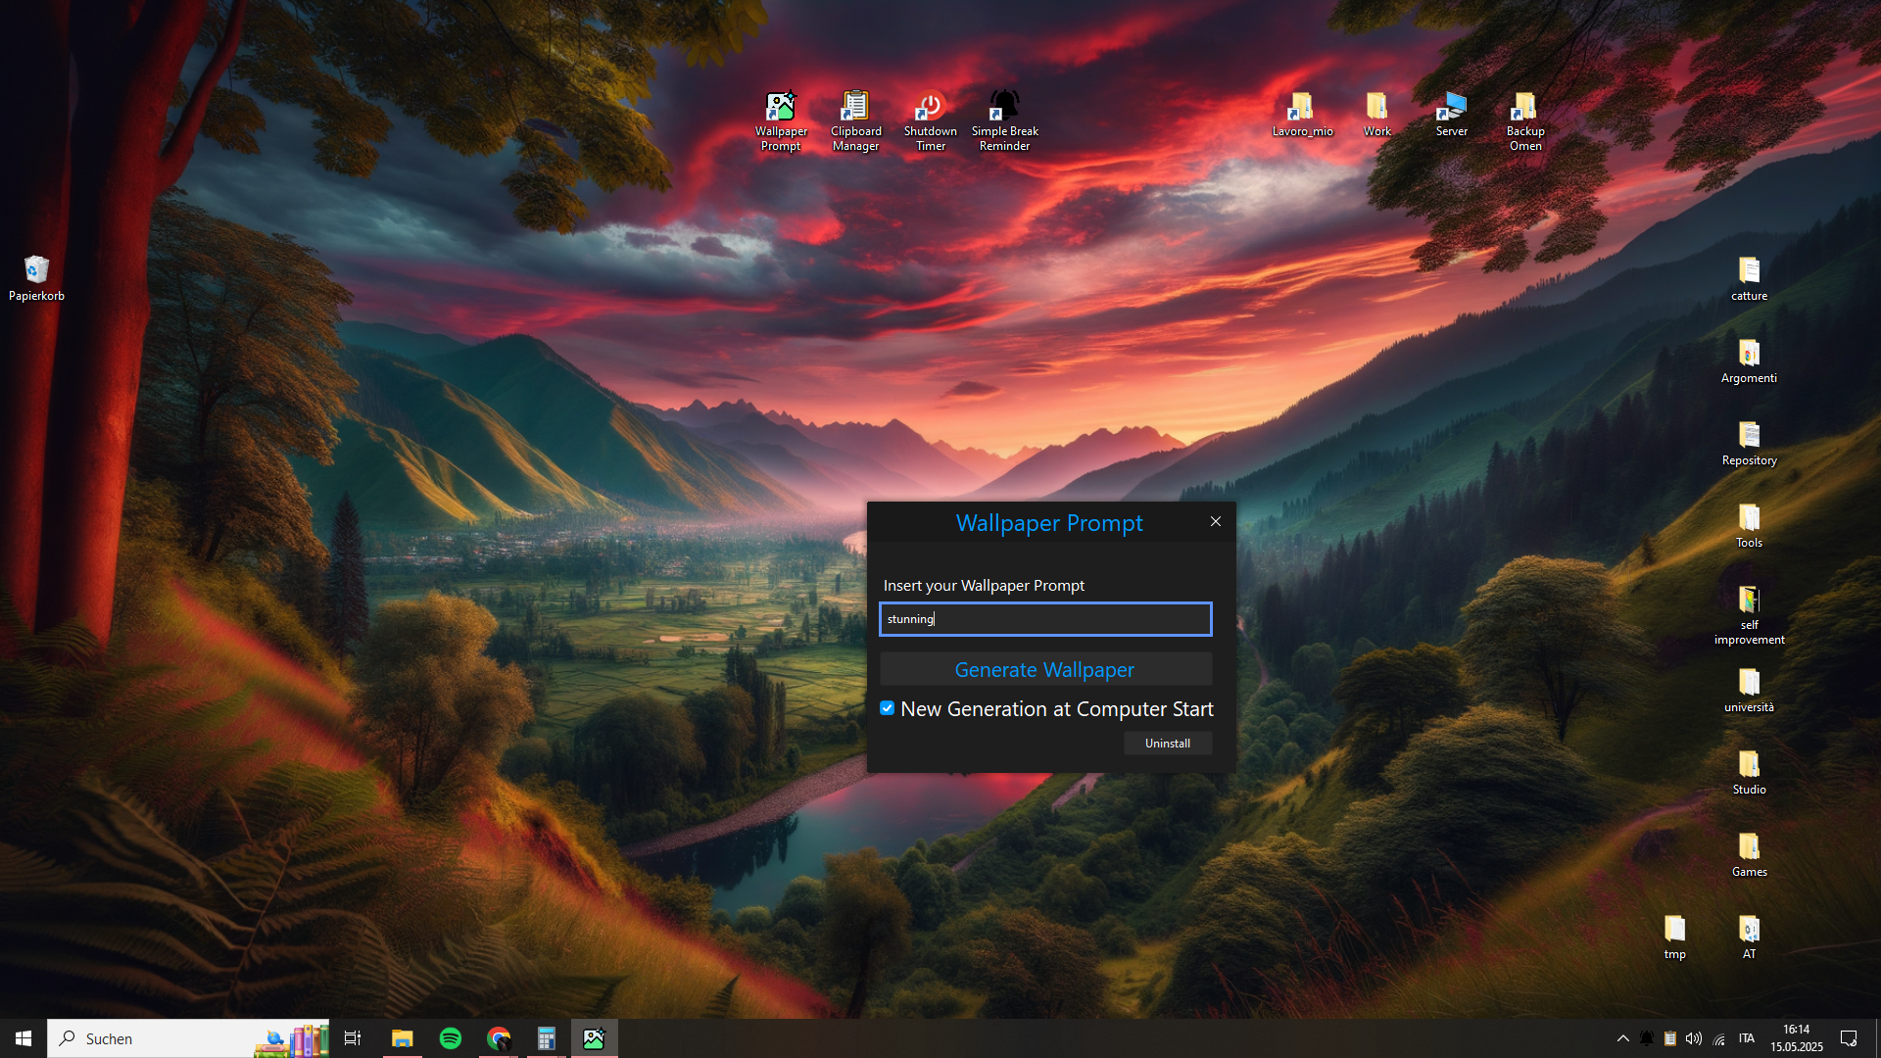The height and width of the screenshot is (1058, 1881).
Task: Open File Explorer from the taskbar
Action: click(402, 1038)
